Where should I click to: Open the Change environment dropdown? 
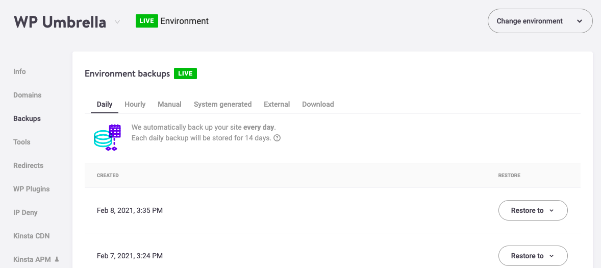540,21
